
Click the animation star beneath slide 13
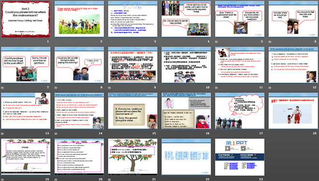pos(2,133)
